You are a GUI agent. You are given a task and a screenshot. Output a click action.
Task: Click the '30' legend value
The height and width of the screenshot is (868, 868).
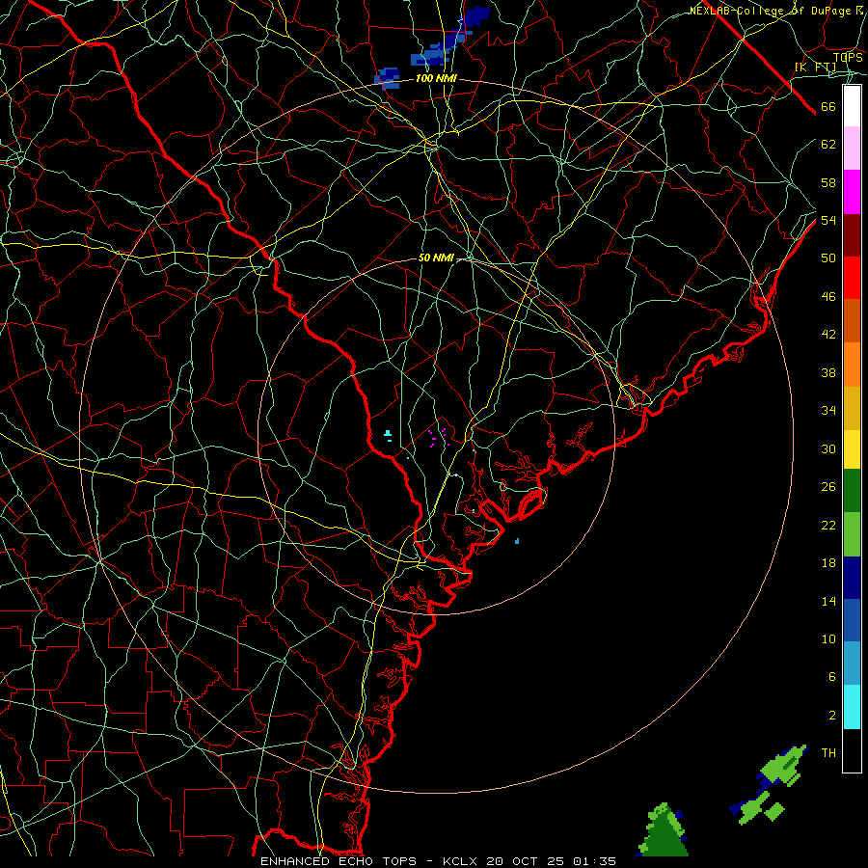click(828, 448)
